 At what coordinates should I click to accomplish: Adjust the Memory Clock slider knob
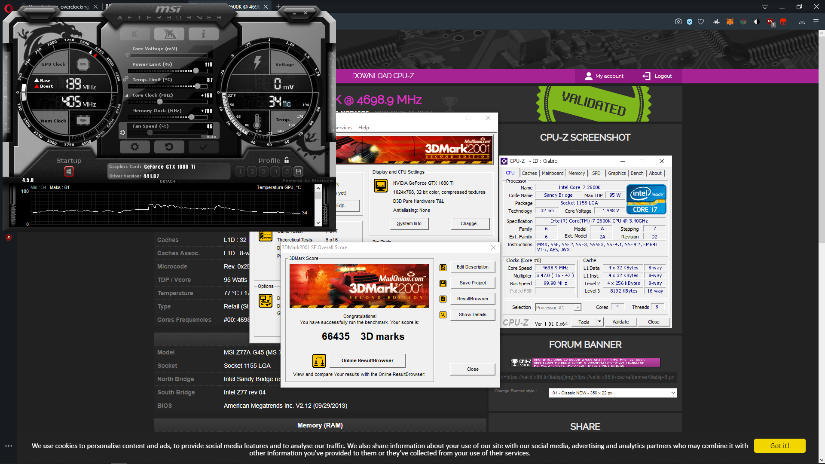[192, 117]
